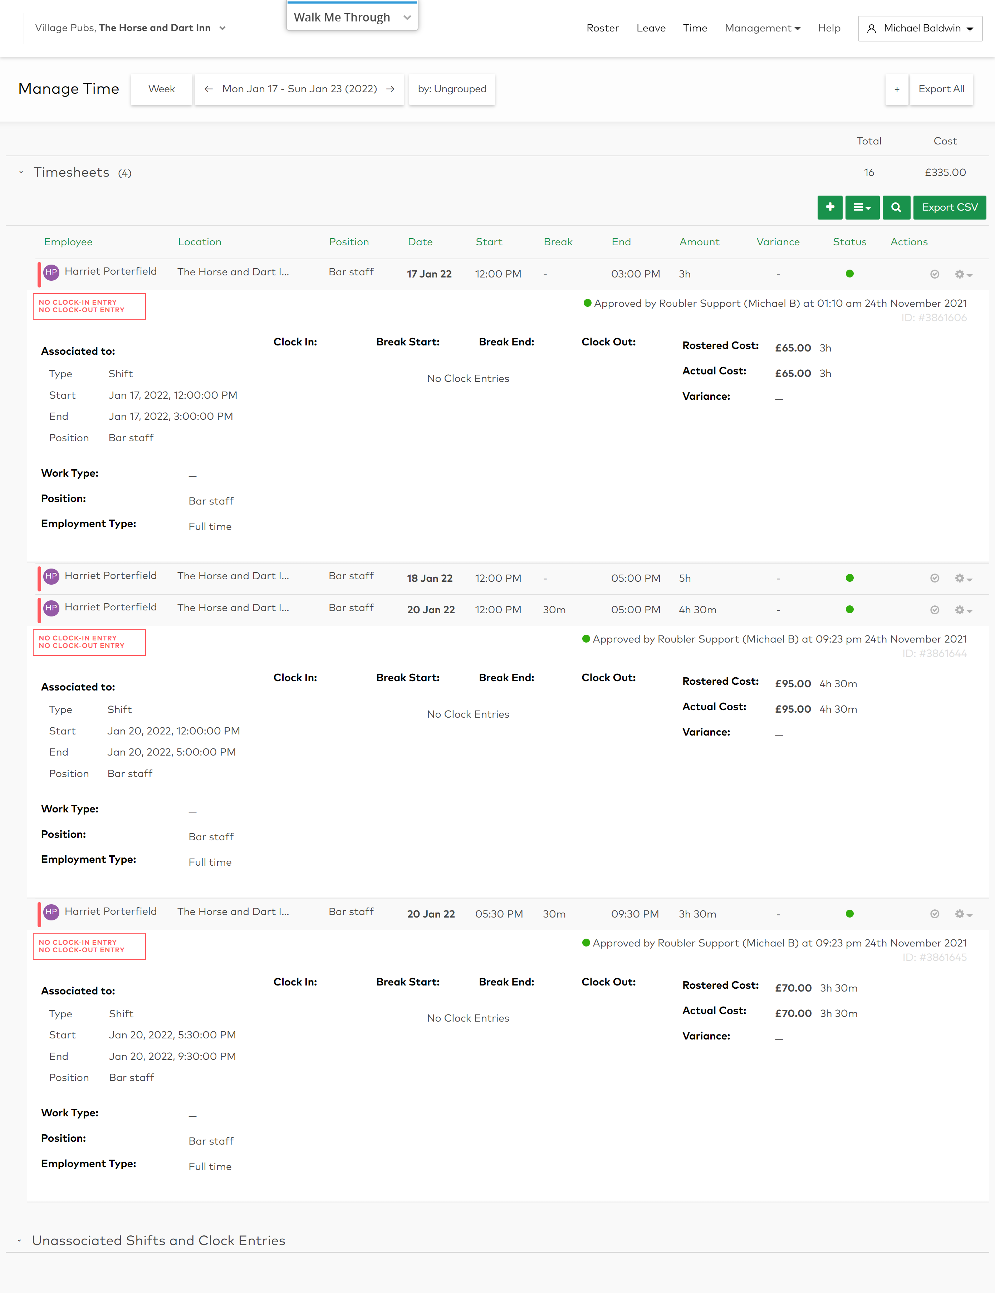Click the Export All button
Viewport: 995px width, 1293px height.
(x=941, y=89)
